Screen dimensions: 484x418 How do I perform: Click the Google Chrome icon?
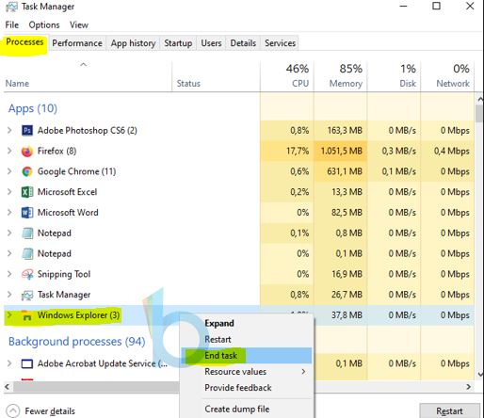[x=27, y=171]
